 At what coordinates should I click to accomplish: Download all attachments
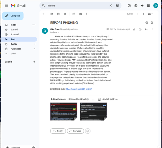[93, 99]
